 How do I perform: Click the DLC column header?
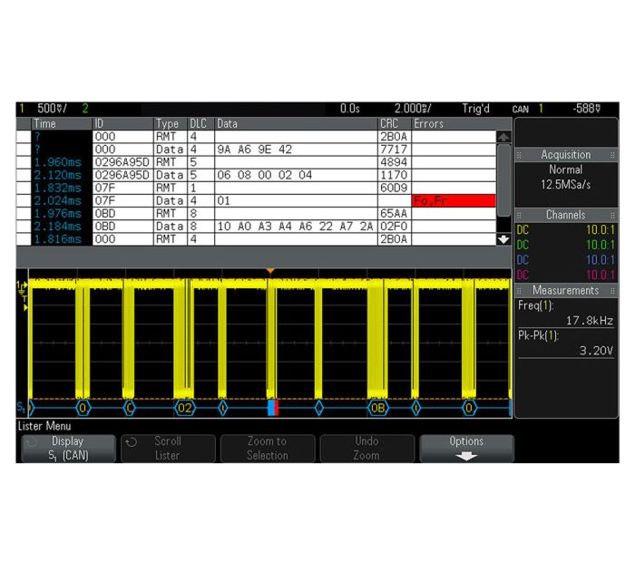point(200,124)
